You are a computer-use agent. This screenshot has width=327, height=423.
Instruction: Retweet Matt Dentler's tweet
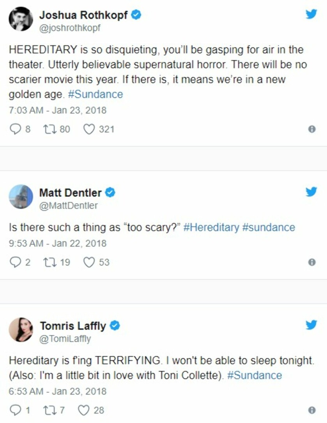[50, 262]
